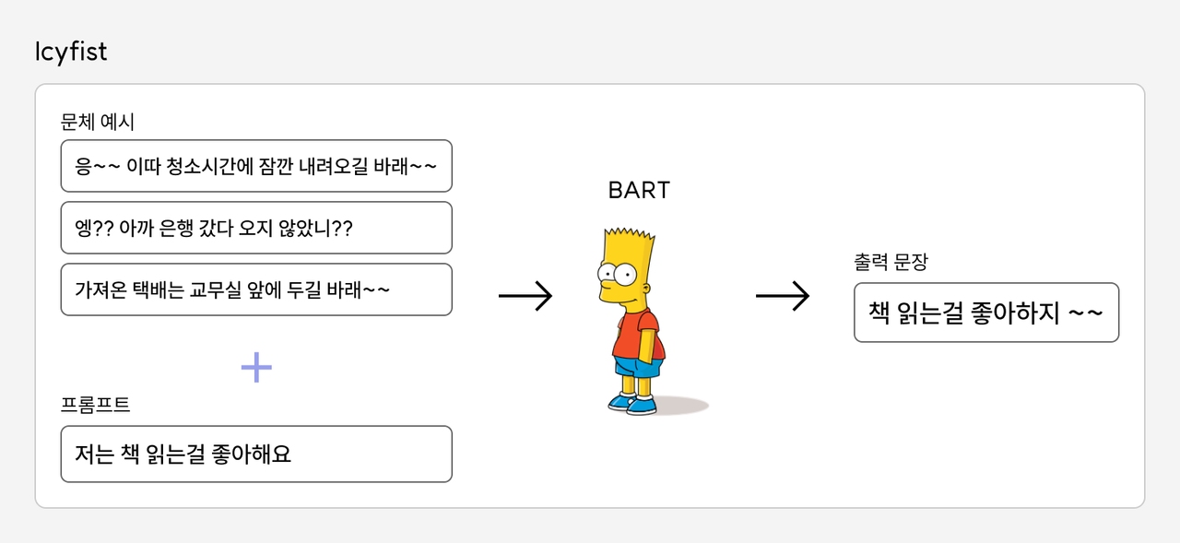The image size is (1180, 543).
Task: Select the '가져온 택배는' example box
Action: pyautogui.click(x=256, y=289)
